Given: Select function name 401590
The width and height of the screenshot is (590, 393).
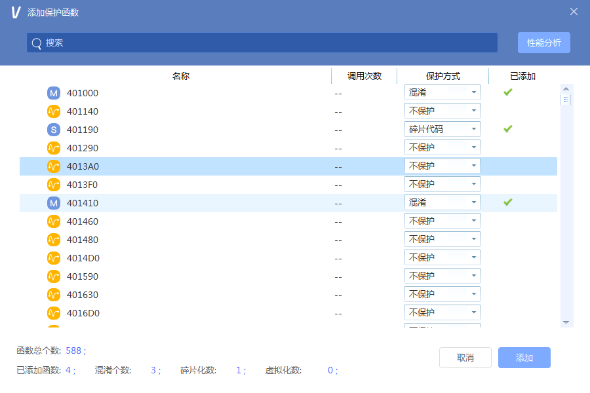Looking at the screenshot, I should (x=83, y=276).
